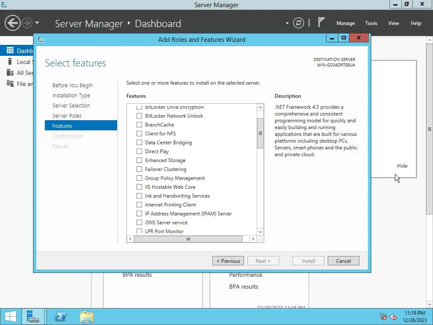Open the Notifications flag icon

321,22
